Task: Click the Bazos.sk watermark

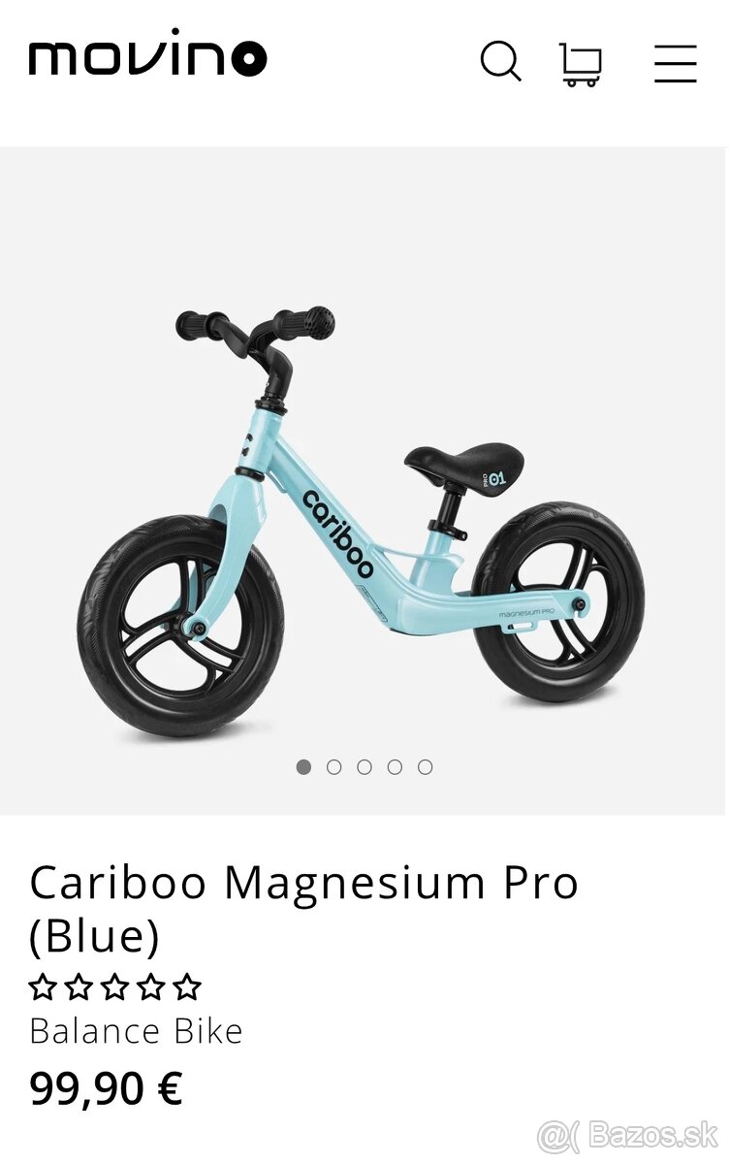Action: pos(628,1134)
